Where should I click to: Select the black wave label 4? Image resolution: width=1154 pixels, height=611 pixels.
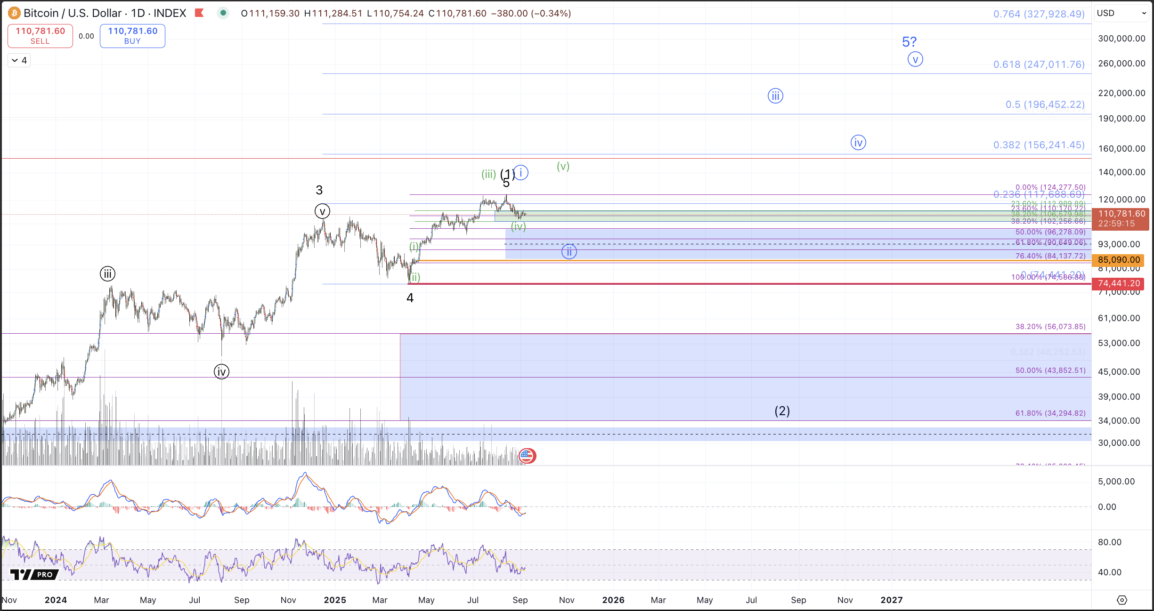click(x=410, y=298)
